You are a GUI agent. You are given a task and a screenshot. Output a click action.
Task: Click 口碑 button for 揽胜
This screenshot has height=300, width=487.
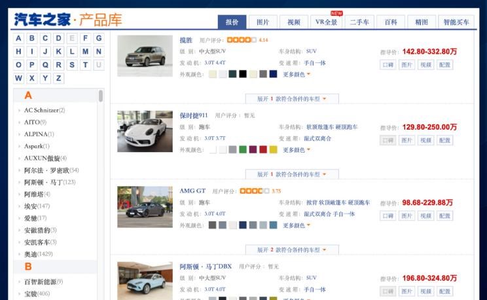[388, 65]
